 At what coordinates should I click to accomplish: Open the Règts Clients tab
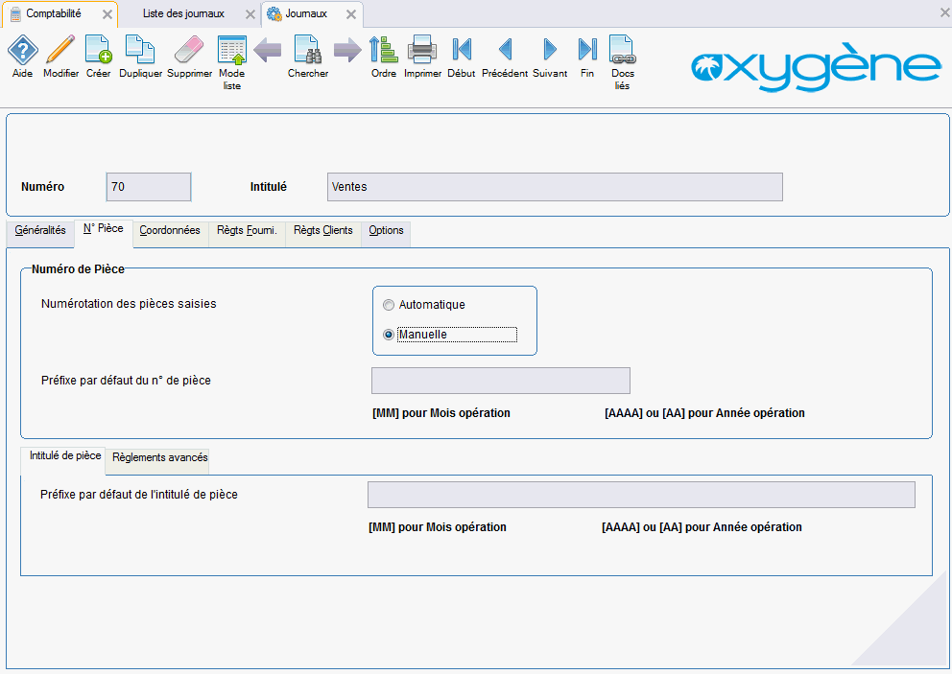(322, 231)
